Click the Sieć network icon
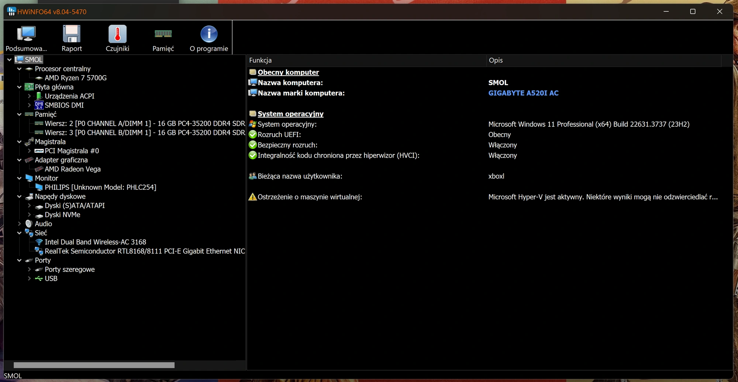 tap(29, 233)
